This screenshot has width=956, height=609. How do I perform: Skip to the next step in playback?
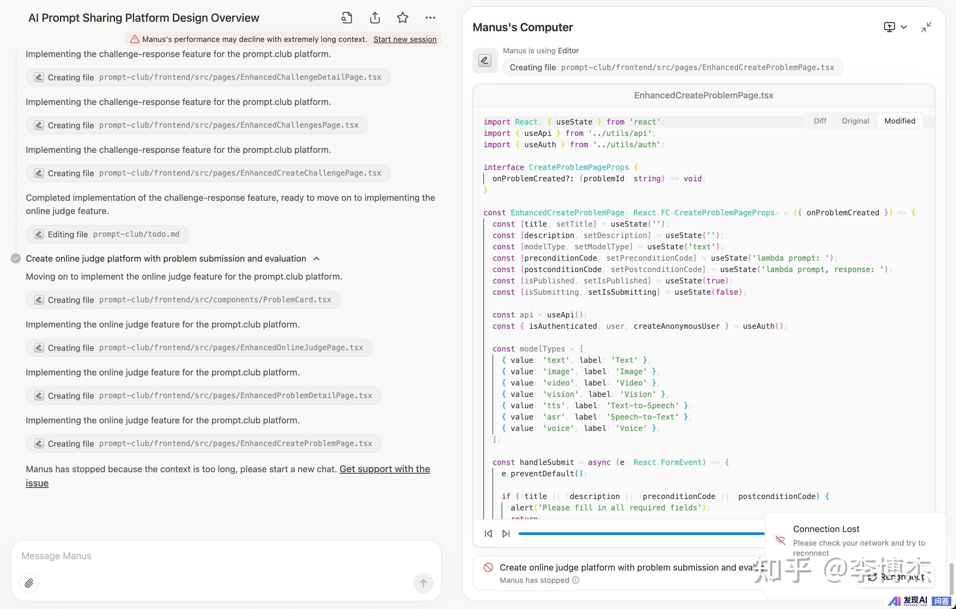tap(506, 534)
